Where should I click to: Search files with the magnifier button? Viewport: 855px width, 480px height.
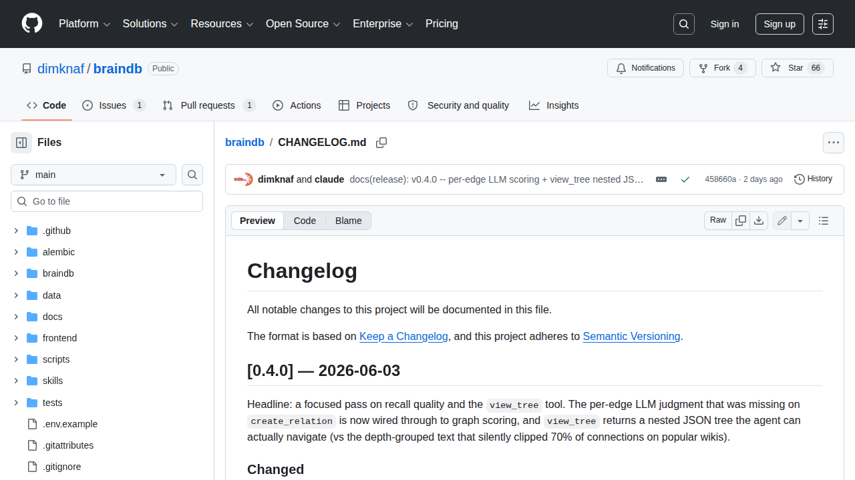pos(192,175)
